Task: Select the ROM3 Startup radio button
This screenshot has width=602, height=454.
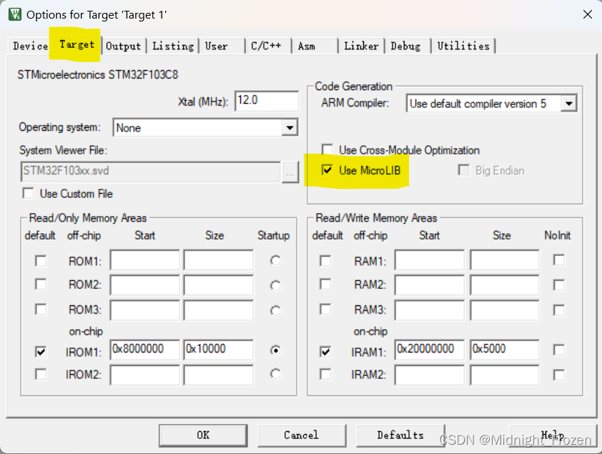Action: (275, 310)
